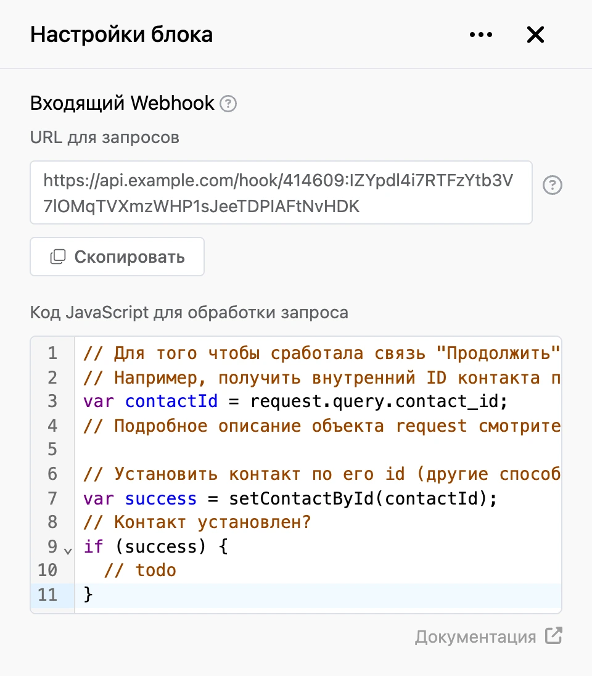592x676 pixels.
Task: Collapse the if block fold arrow on line 9
Action: [x=68, y=551]
